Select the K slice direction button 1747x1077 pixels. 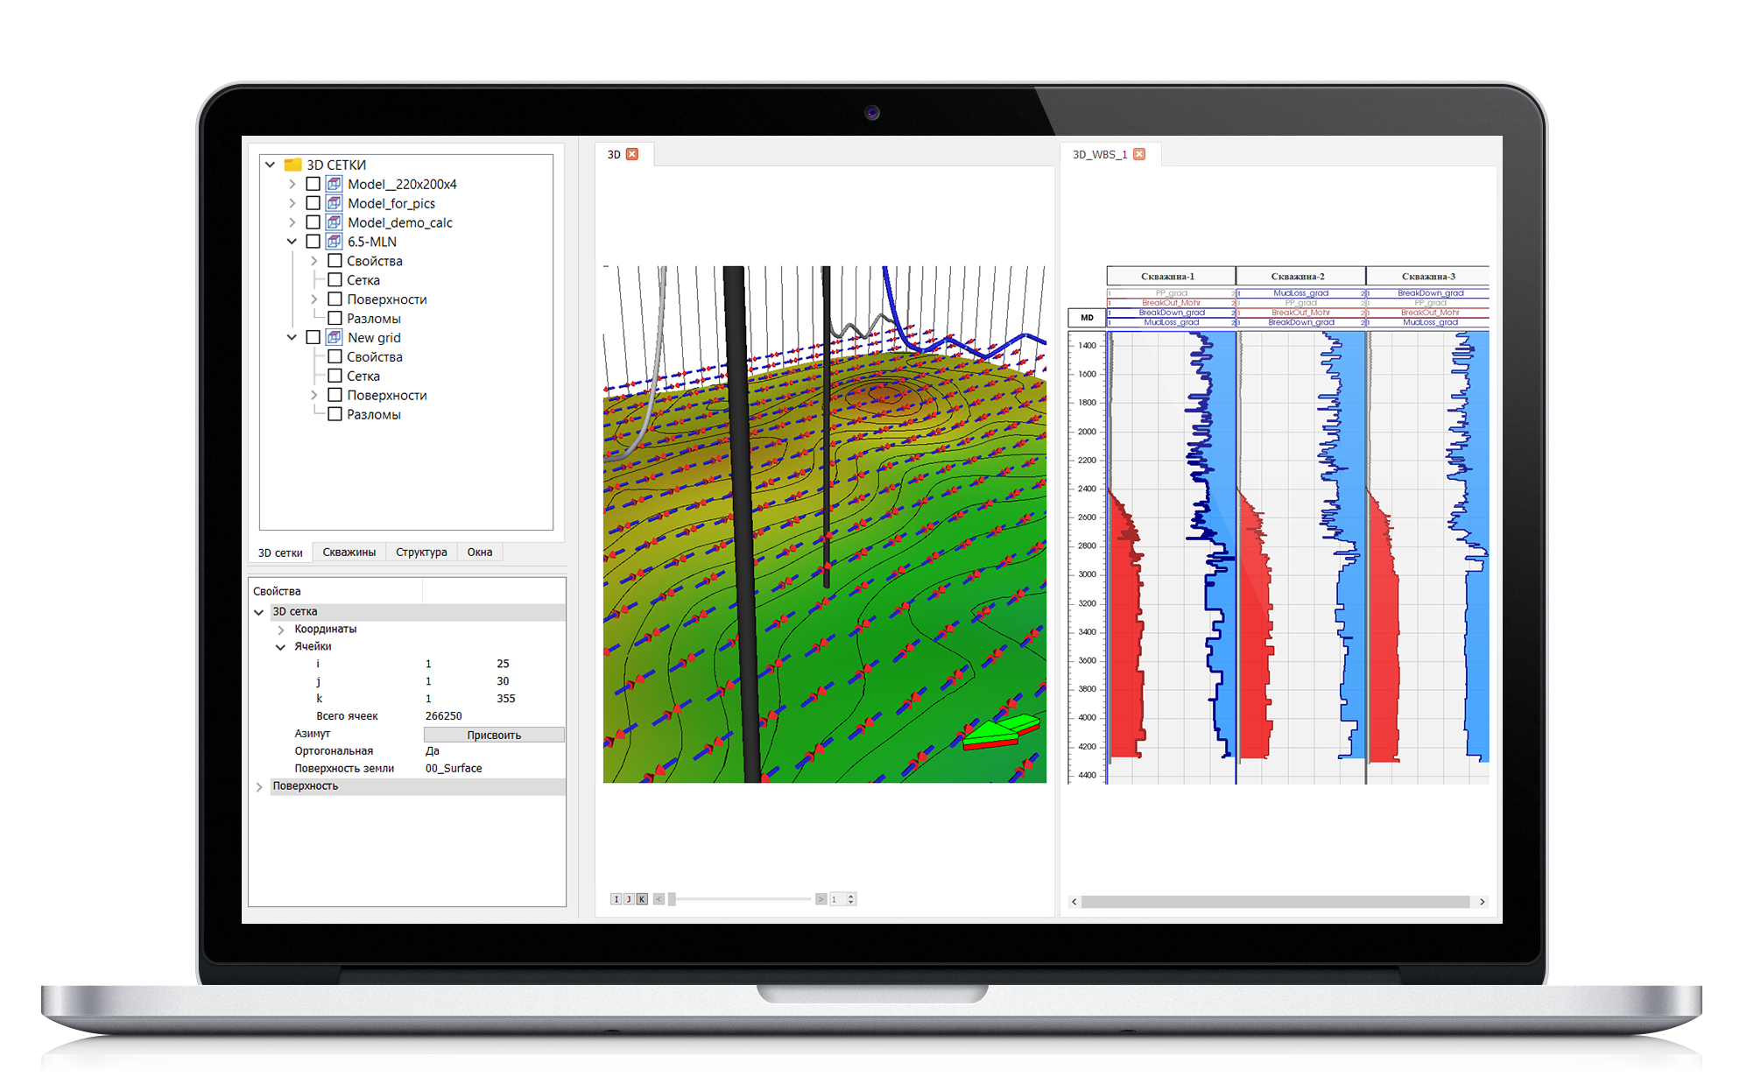[x=642, y=899]
